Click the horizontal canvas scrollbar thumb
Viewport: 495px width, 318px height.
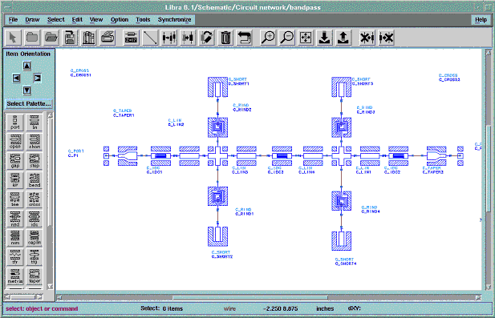(250, 297)
